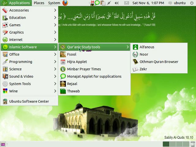This screenshot has height=147, width=196.
Task: Expand the Programming submenu arrow
Action: tap(55, 62)
